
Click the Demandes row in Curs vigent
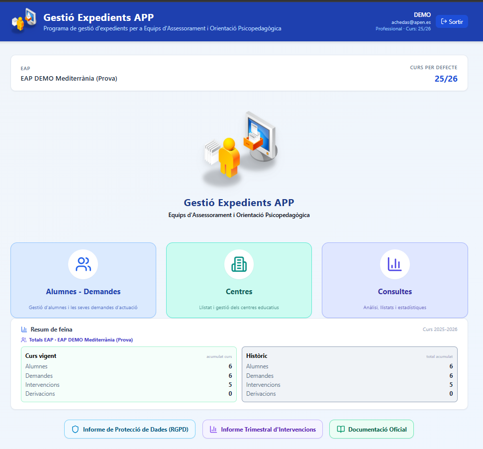click(x=129, y=376)
